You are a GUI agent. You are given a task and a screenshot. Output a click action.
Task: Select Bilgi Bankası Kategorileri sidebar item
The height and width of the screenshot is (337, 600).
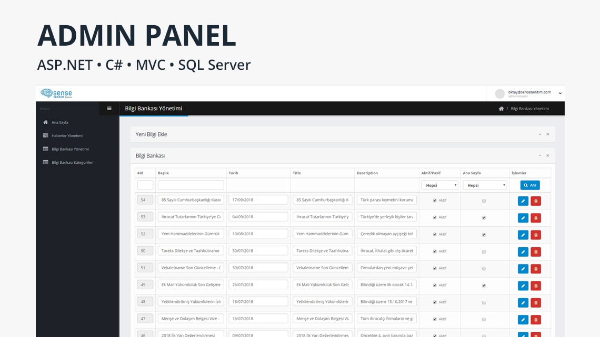pos(72,162)
